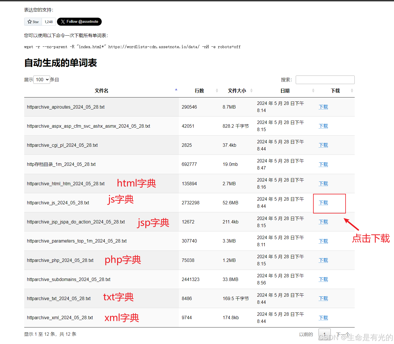Sort the table by 文件名 column header
The image size is (394, 344).
(x=101, y=90)
